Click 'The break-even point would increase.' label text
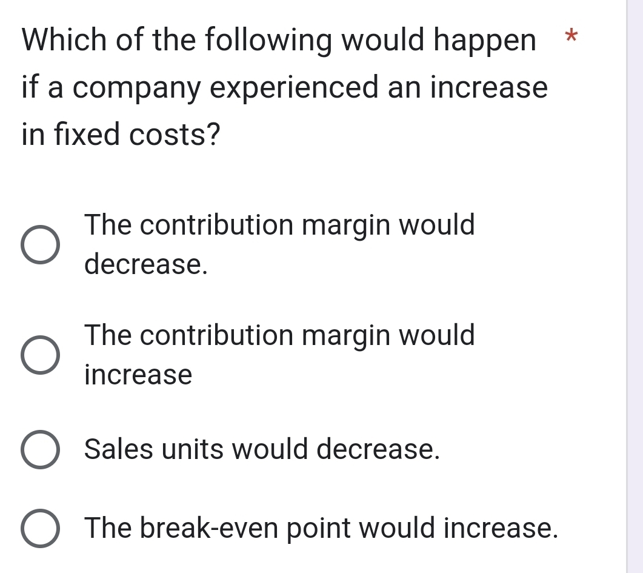 (x=321, y=528)
